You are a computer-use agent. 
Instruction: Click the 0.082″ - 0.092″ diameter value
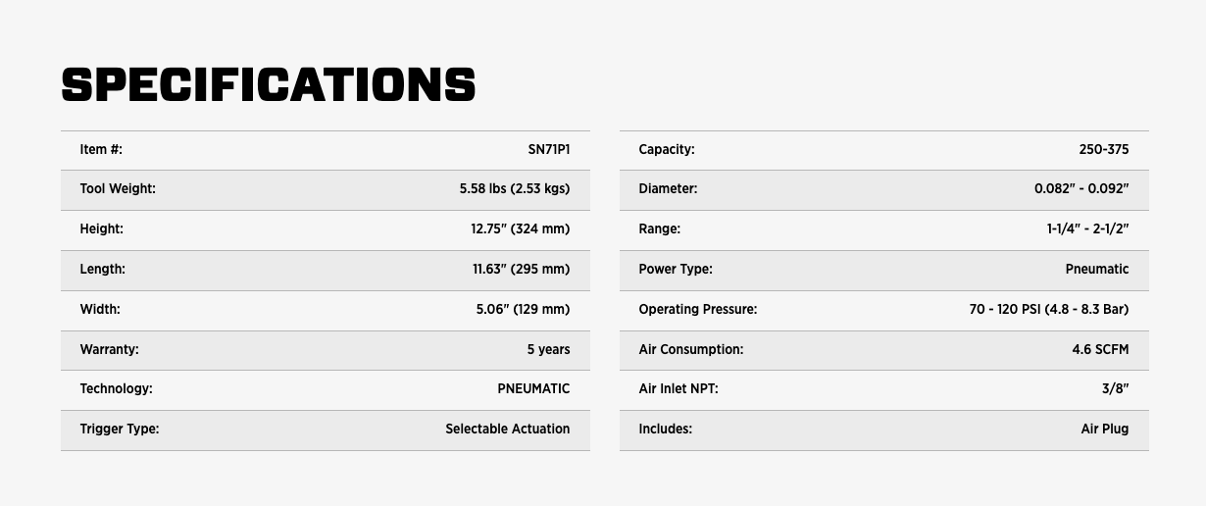1081,189
